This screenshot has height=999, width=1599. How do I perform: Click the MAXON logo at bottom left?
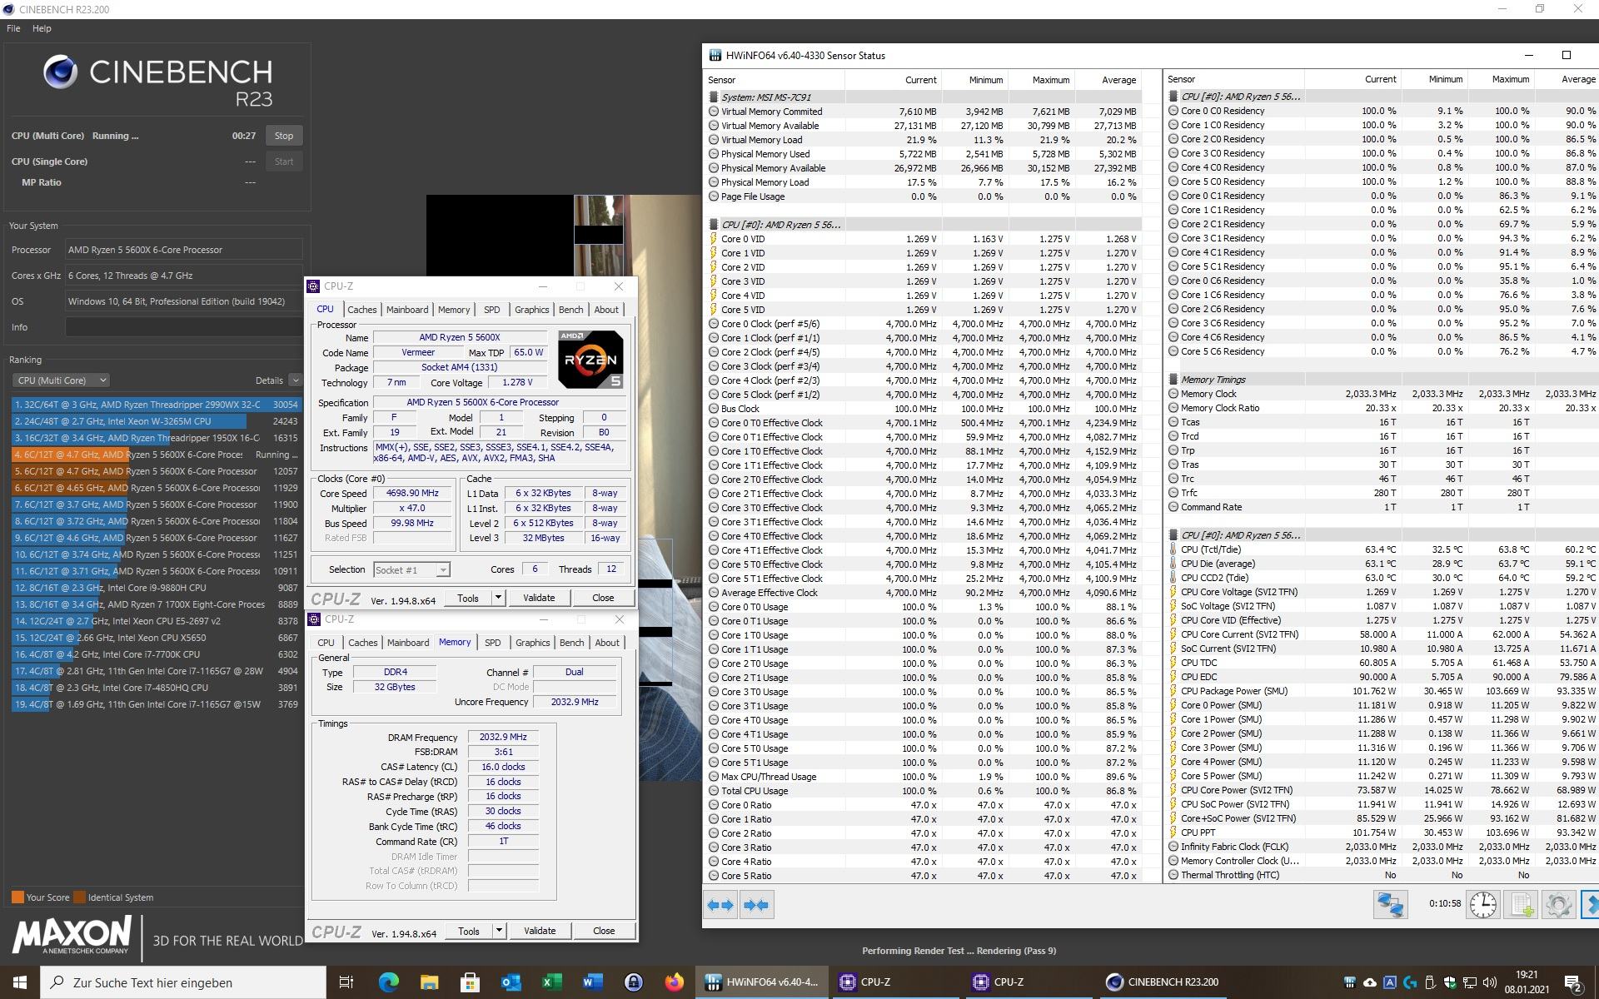[72, 936]
